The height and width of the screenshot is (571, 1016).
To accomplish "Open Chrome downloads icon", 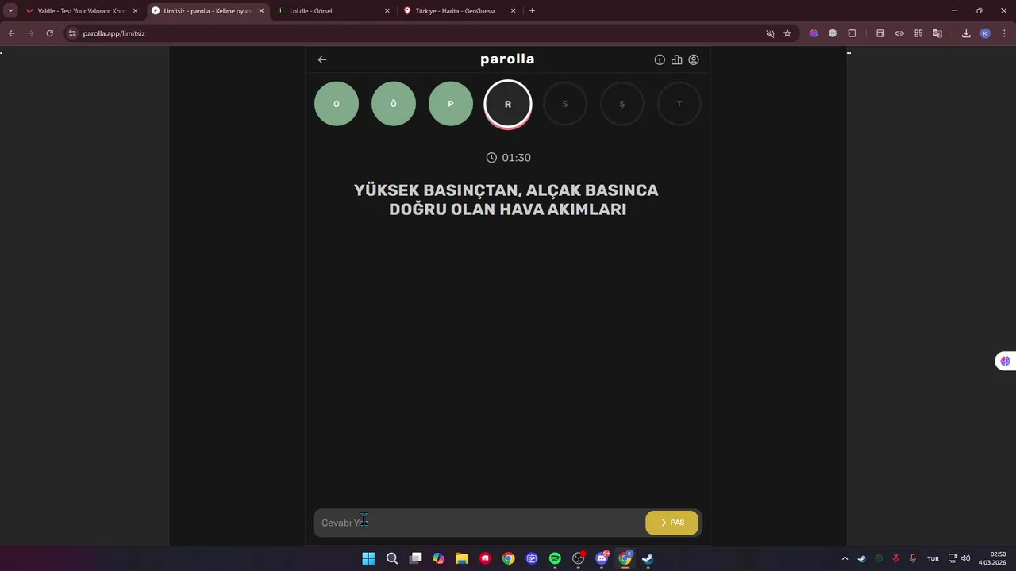I will (x=966, y=33).
